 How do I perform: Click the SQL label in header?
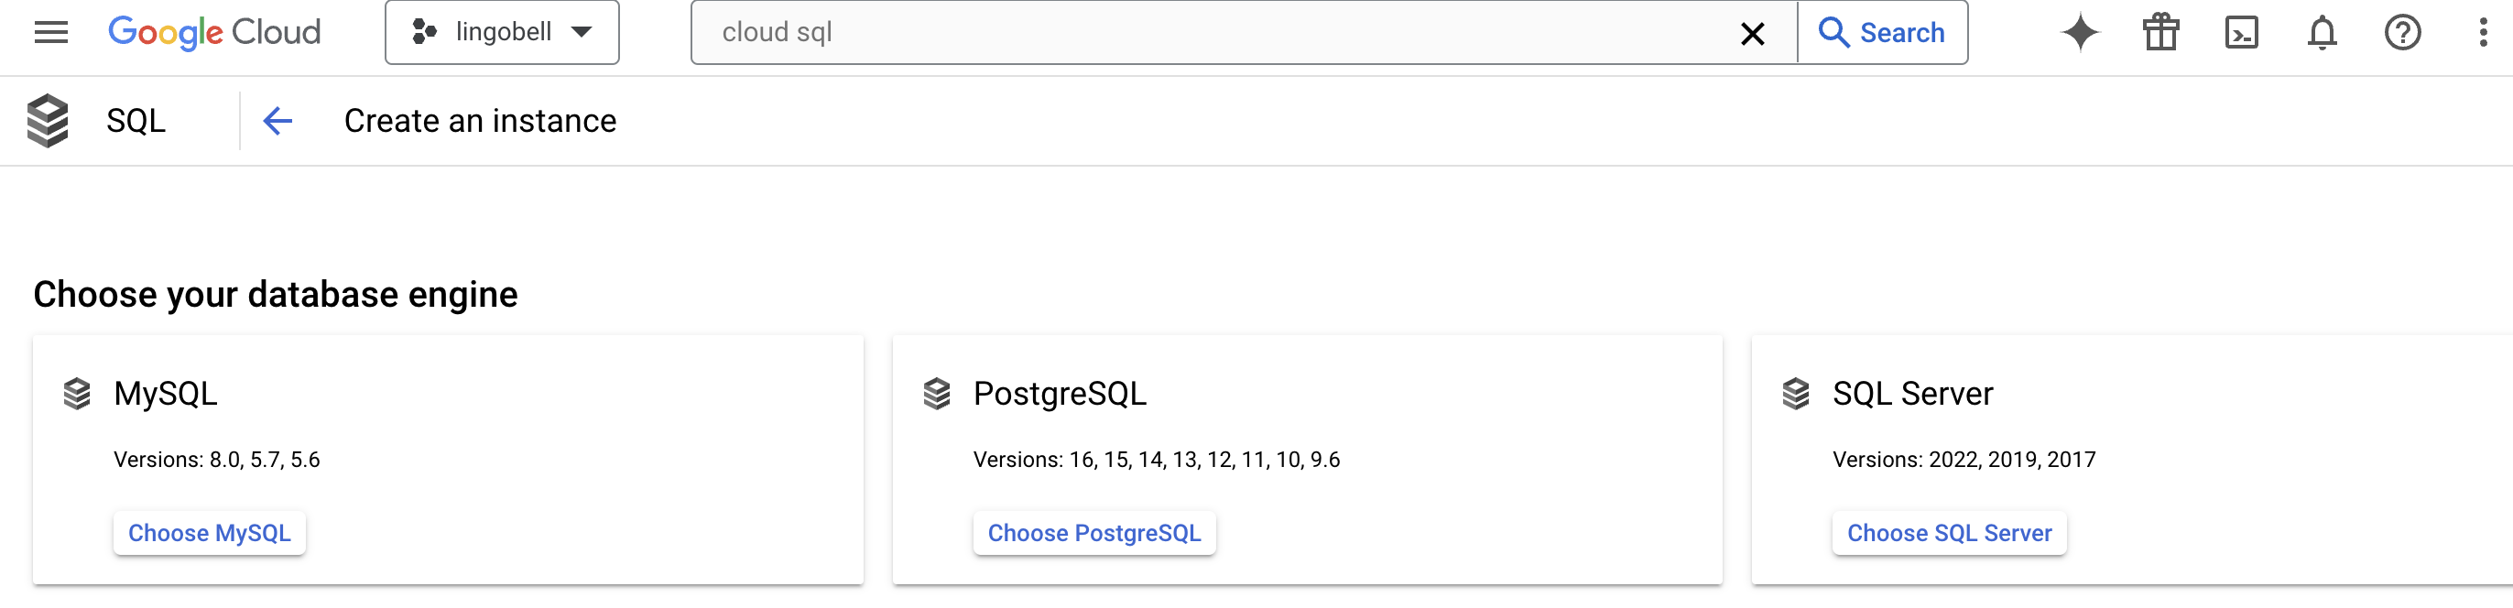(136, 121)
